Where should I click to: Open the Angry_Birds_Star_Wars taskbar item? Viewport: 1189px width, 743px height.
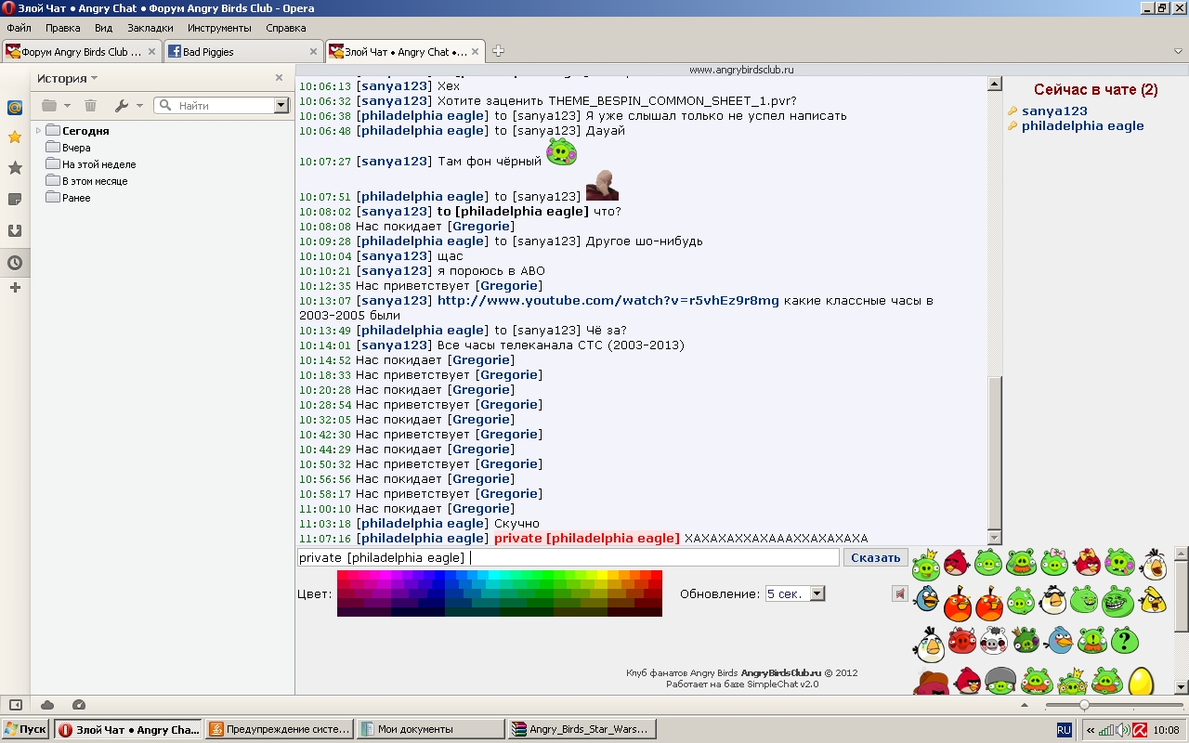point(582,730)
